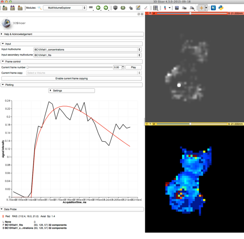Image resolution: width=244 pixels, height=239 pixels.
Task: Open the module history dropdown icon
Action: 91,8
